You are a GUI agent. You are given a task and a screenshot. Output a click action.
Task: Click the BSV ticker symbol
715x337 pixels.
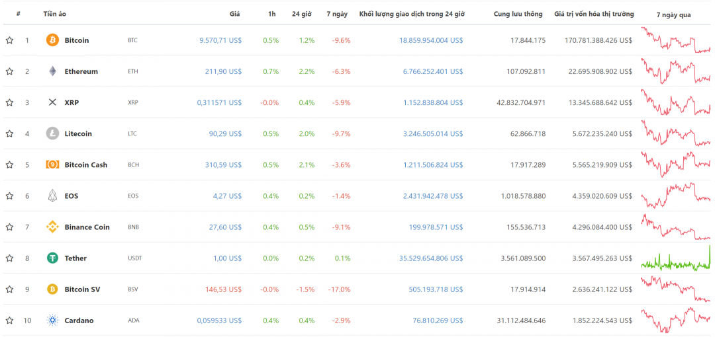point(133,289)
